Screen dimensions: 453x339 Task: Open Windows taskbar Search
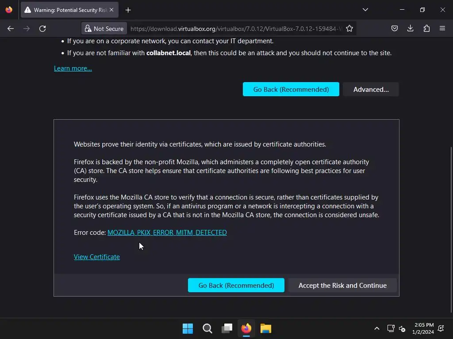[207, 328]
